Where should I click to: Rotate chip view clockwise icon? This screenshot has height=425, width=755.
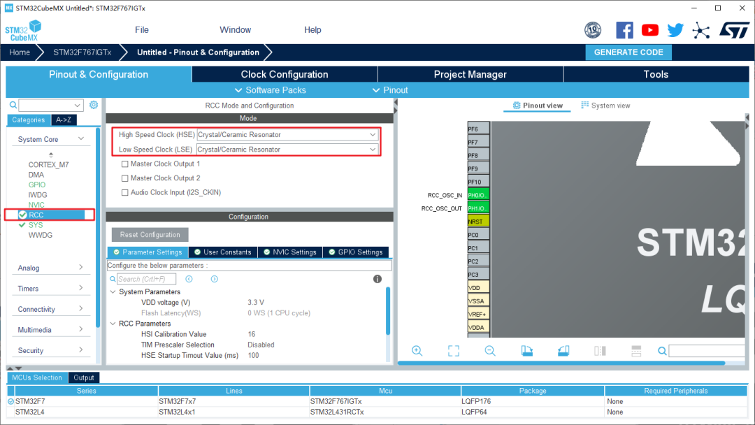(527, 351)
